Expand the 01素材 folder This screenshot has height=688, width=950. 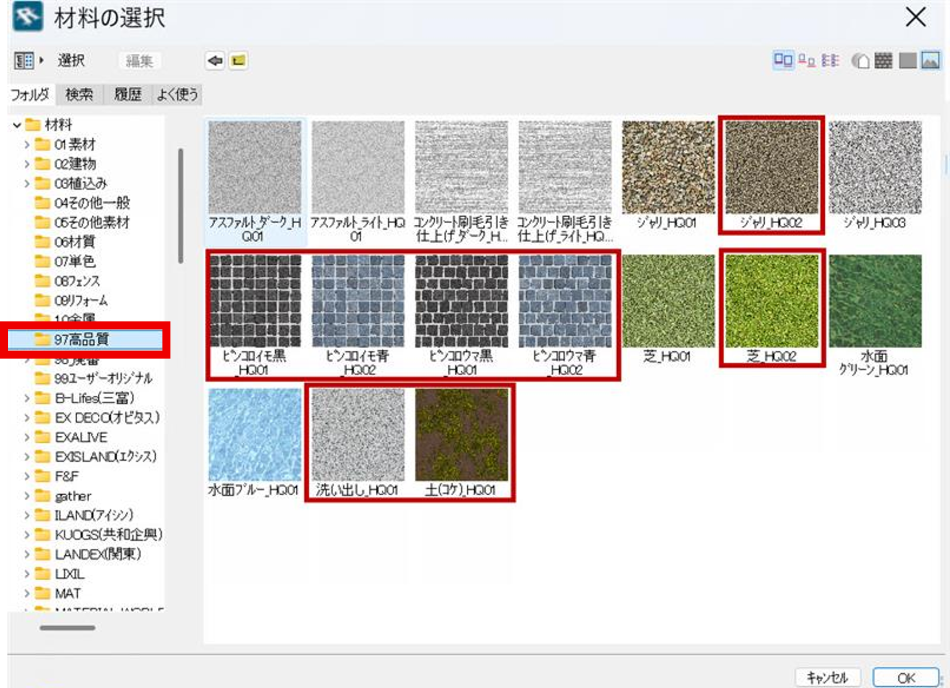click(26, 145)
